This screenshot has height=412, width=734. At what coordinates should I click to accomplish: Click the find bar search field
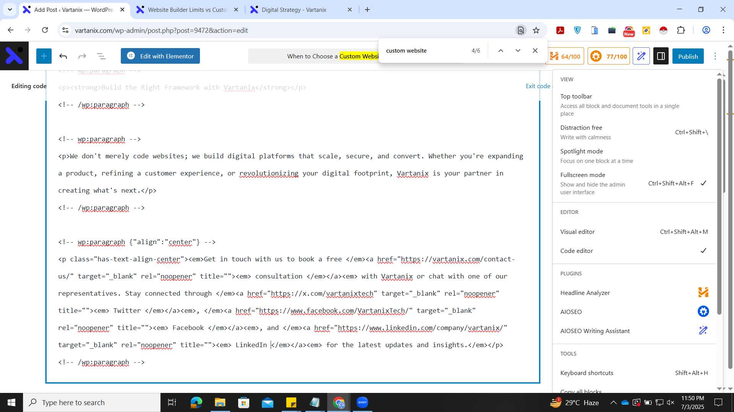tap(424, 50)
